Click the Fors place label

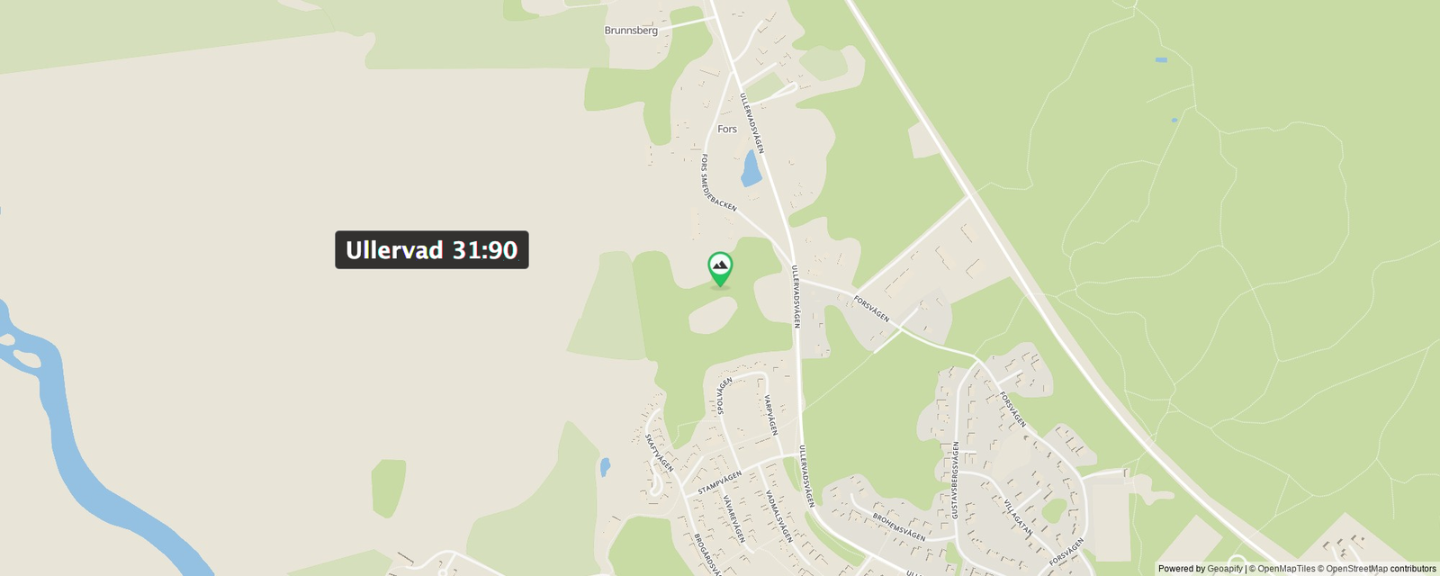coord(727,130)
